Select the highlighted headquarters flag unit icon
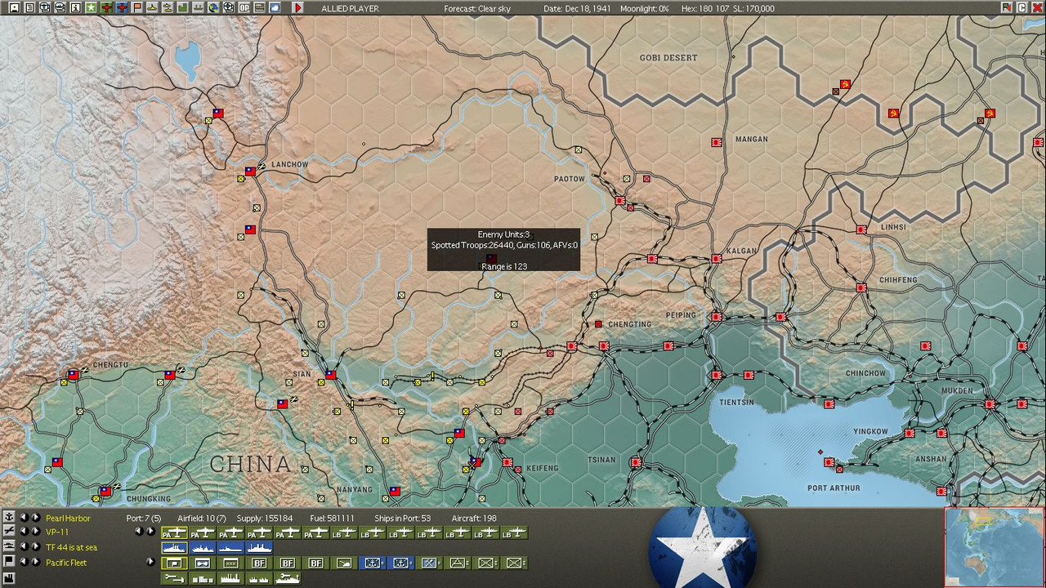 [174, 563]
